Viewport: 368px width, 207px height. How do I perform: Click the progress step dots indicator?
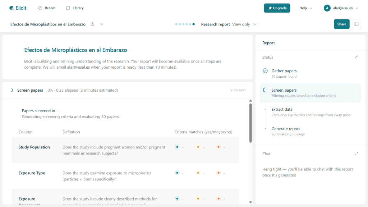tap(185, 24)
